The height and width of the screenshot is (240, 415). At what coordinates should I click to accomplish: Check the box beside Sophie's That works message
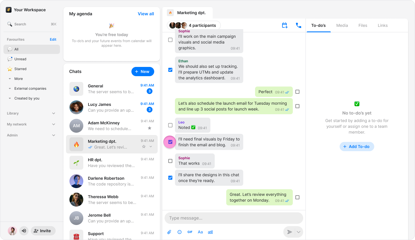coord(170,161)
